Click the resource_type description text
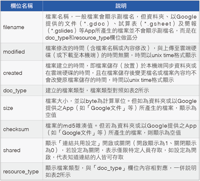Image resolution: width=200 pixels, height=181 pixels. (x=121, y=172)
